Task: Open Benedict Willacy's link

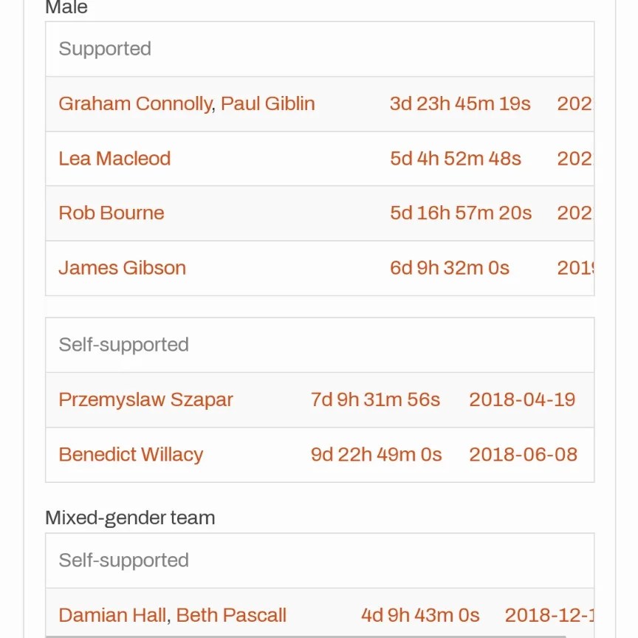Action: (131, 455)
